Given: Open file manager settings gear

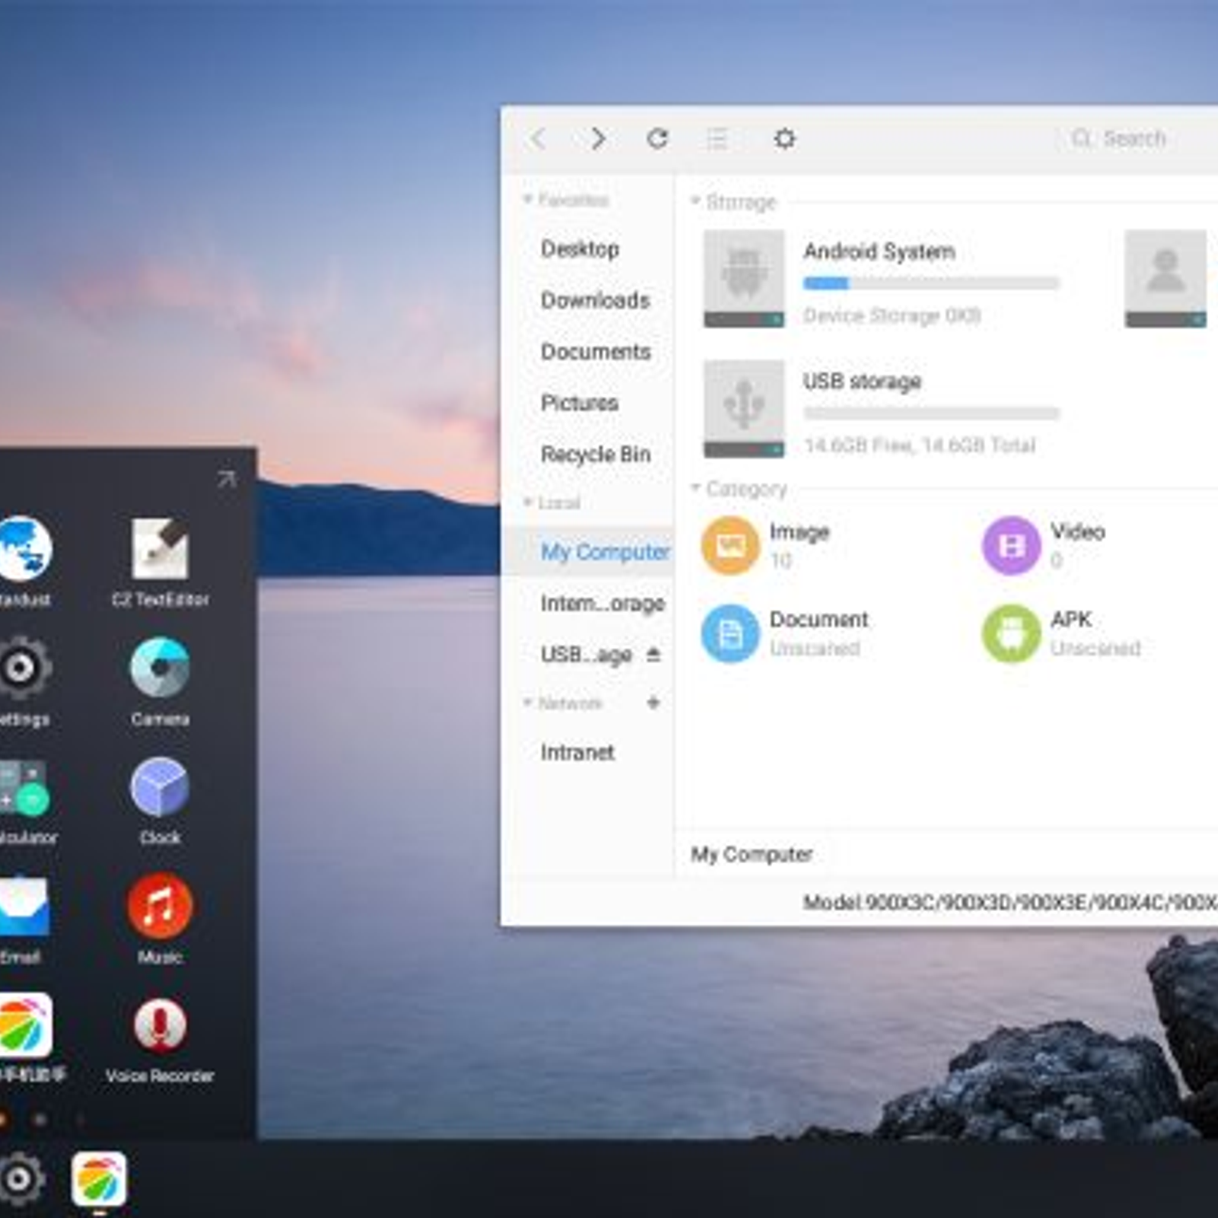Looking at the screenshot, I should point(785,139).
